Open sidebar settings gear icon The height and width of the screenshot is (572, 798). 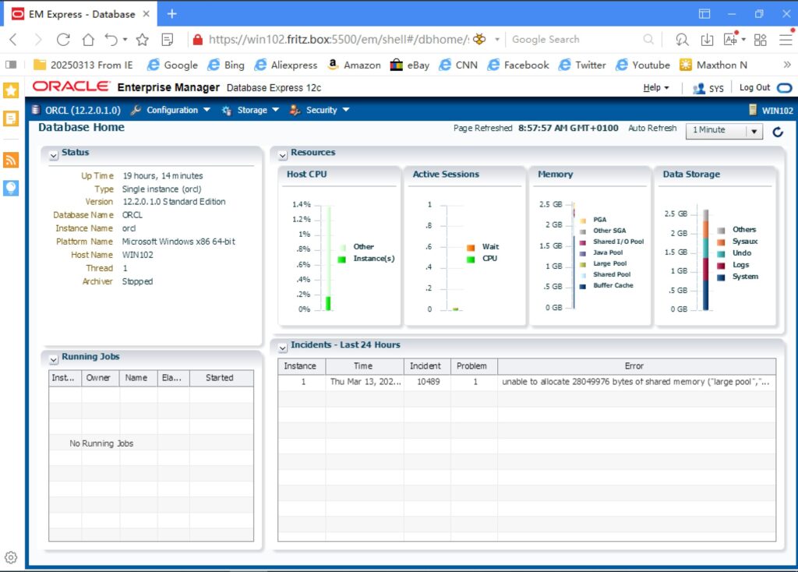(11, 557)
